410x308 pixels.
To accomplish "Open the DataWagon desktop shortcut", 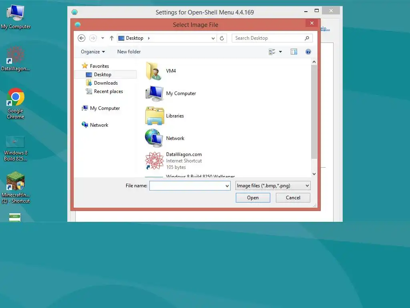I will pos(16,59).
